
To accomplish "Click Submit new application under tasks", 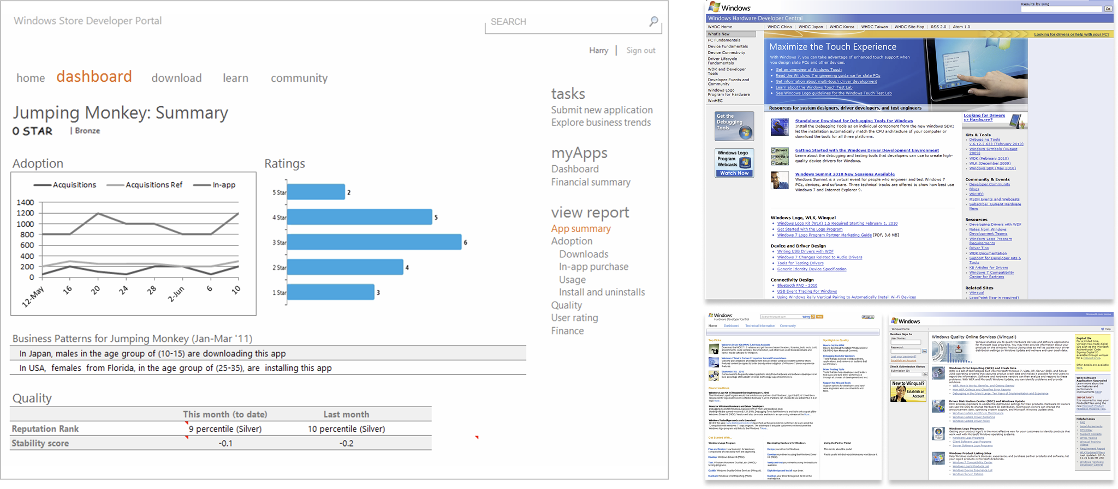I will click(602, 110).
